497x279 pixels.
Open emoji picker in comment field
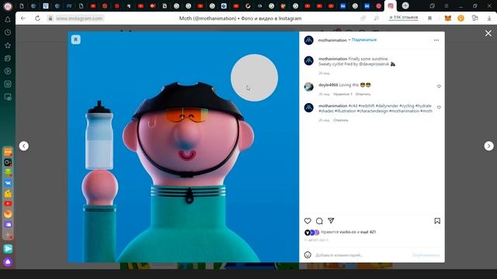click(x=308, y=255)
